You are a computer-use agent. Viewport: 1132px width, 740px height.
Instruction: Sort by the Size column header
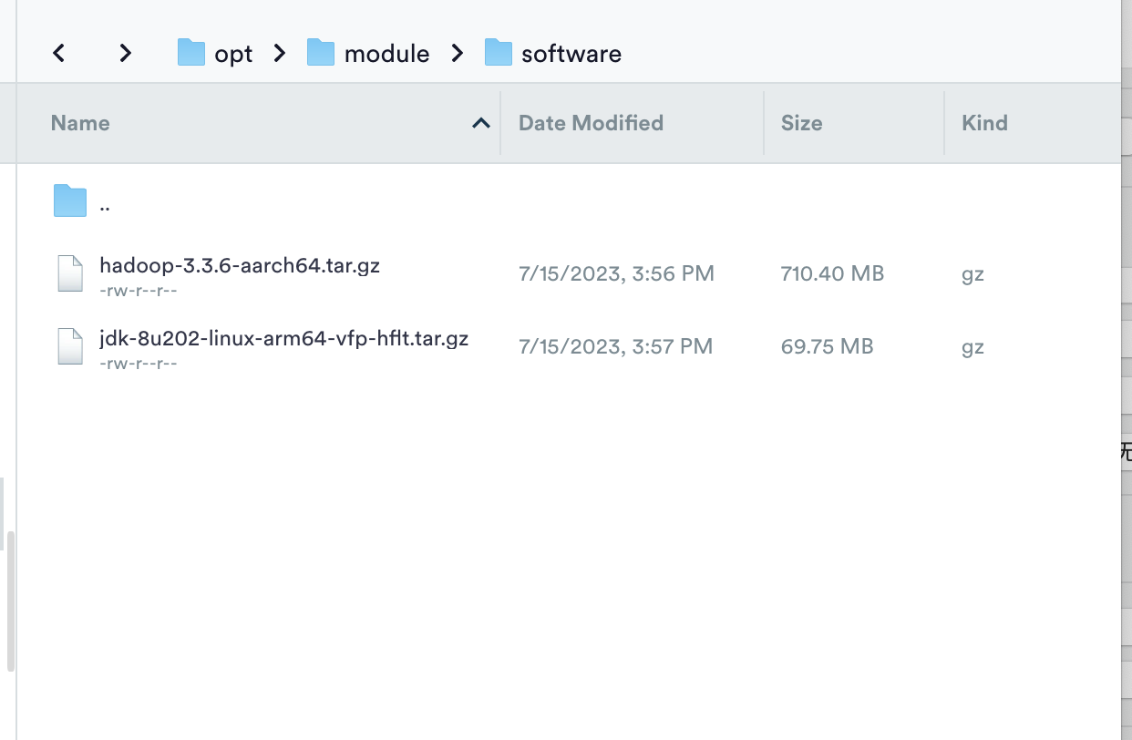(801, 123)
